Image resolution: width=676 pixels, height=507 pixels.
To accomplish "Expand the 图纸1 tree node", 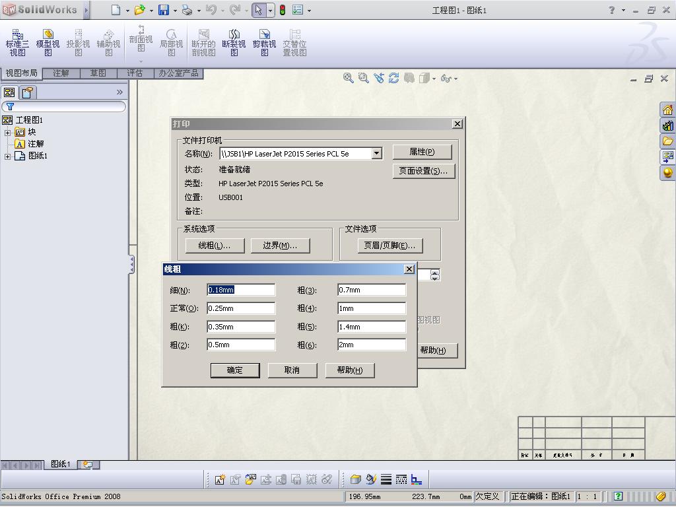I will point(7,156).
